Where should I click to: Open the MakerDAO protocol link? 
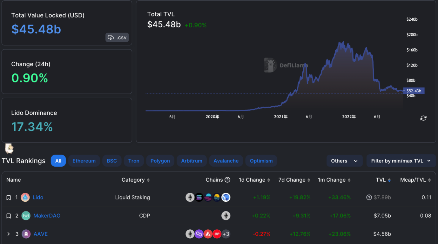[x=47, y=216]
